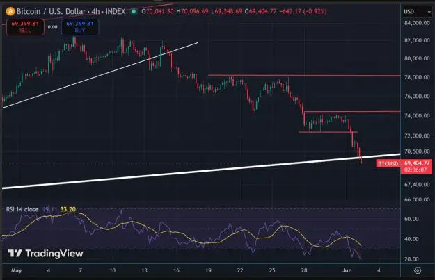Click the Bitcoin coin icon next to title
This screenshot has height=280, width=435.
point(10,11)
